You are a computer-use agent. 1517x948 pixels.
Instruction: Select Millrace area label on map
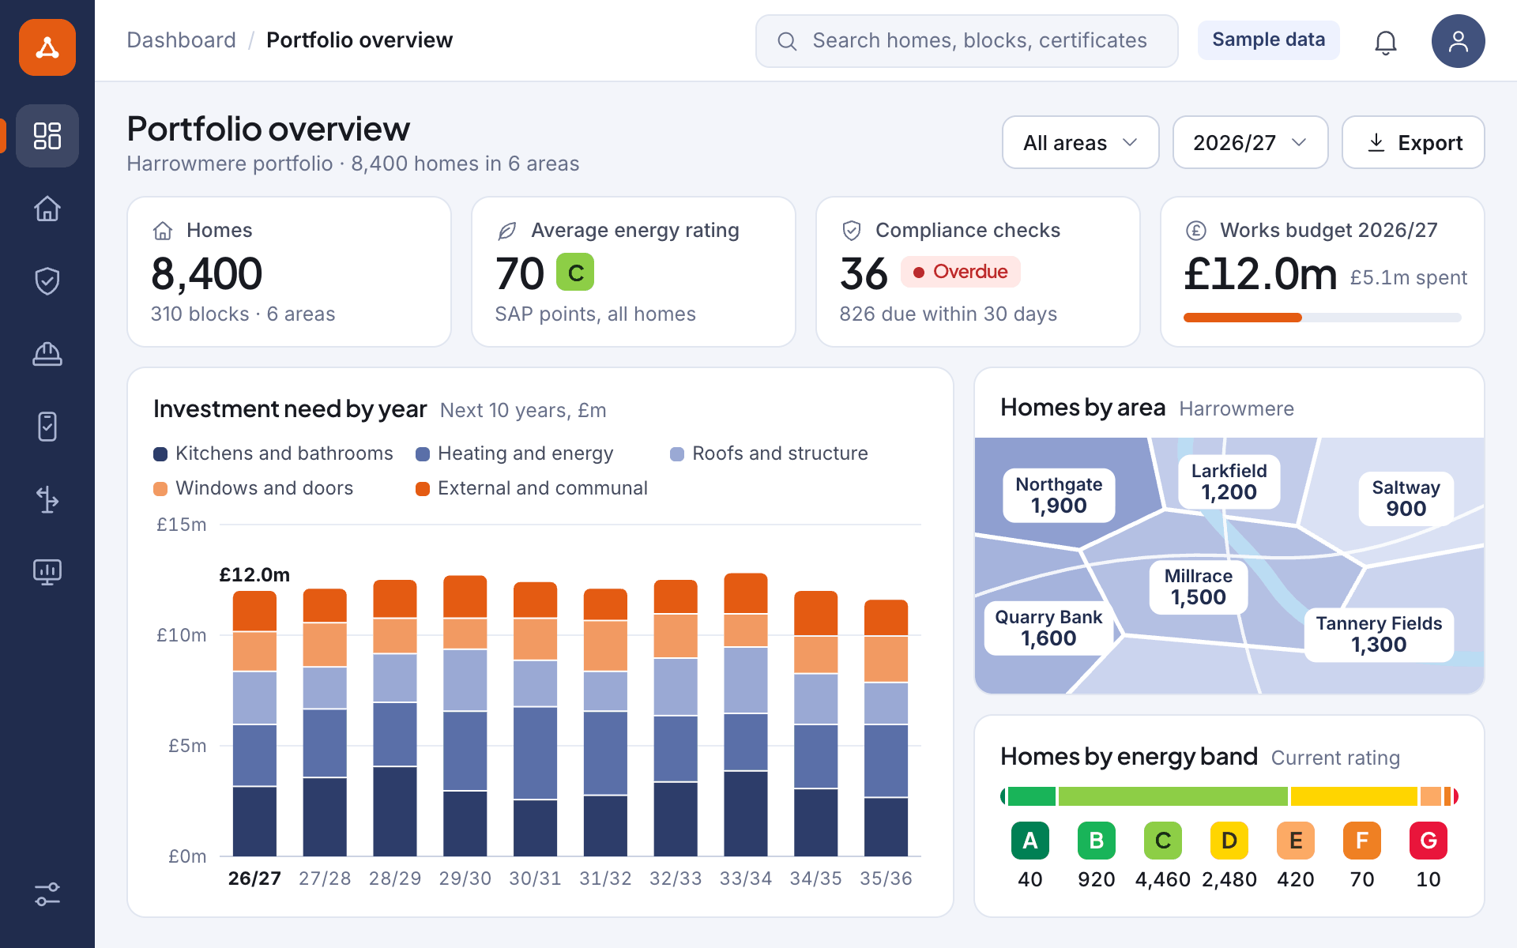tap(1199, 587)
